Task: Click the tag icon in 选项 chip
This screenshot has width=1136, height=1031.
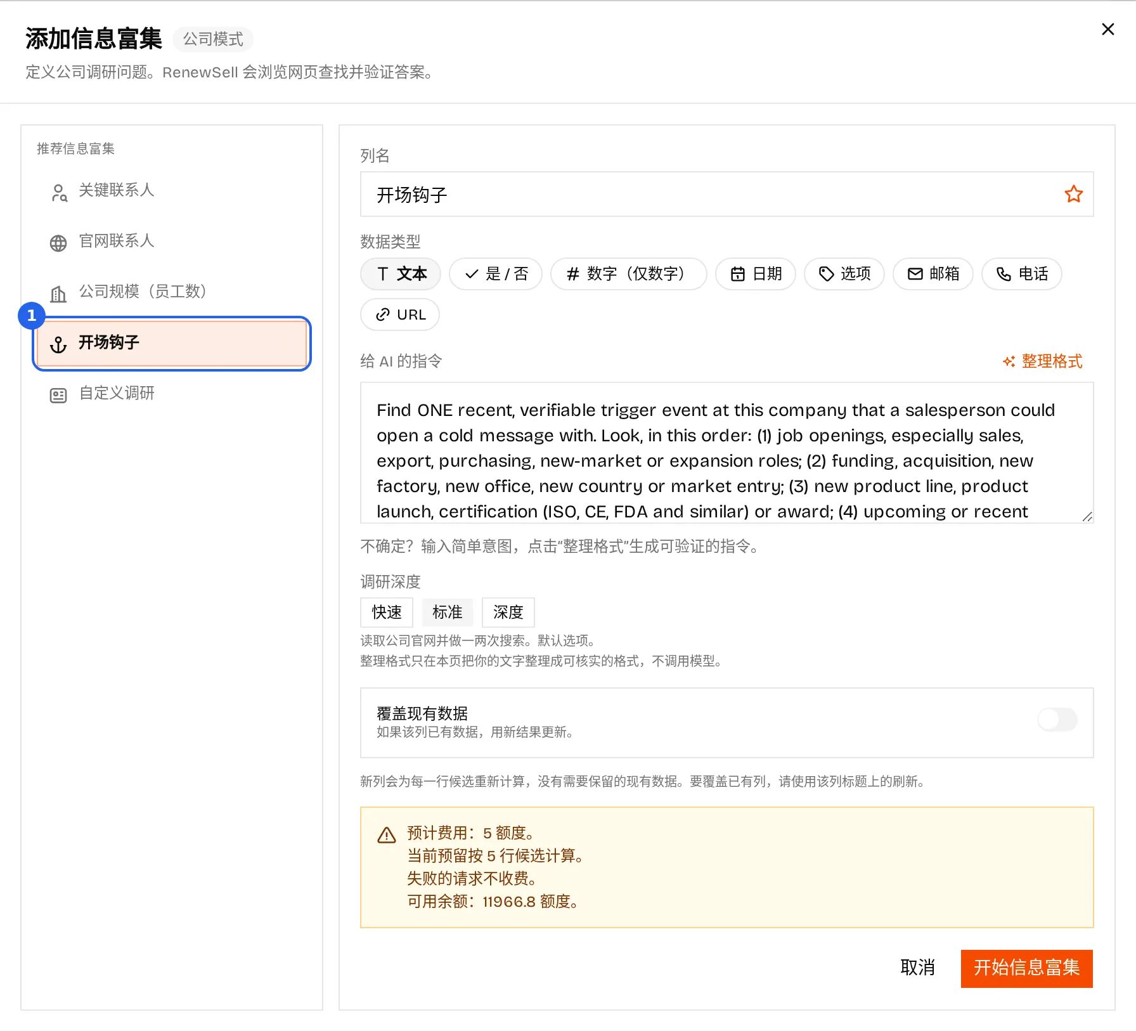Action: [827, 274]
